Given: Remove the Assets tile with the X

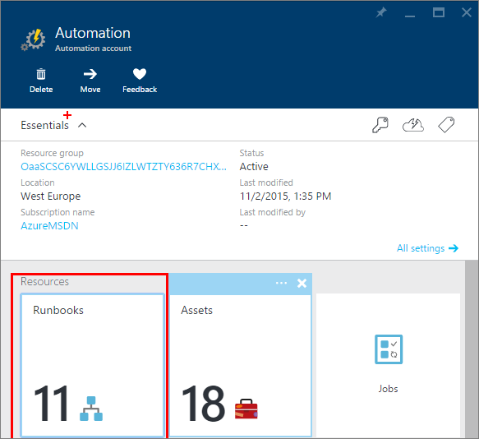Looking at the screenshot, I should coord(302,283).
